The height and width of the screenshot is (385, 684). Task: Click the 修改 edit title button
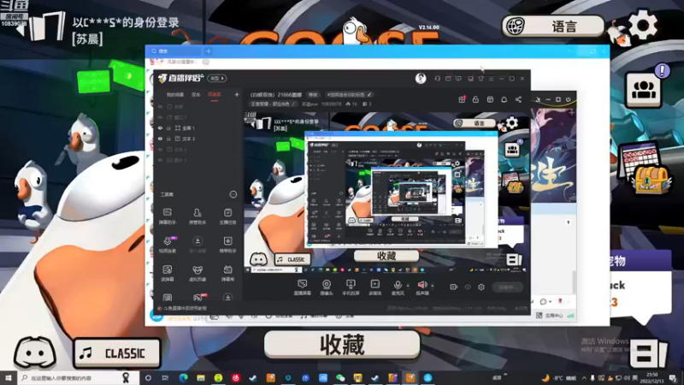pyautogui.click(x=313, y=94)
